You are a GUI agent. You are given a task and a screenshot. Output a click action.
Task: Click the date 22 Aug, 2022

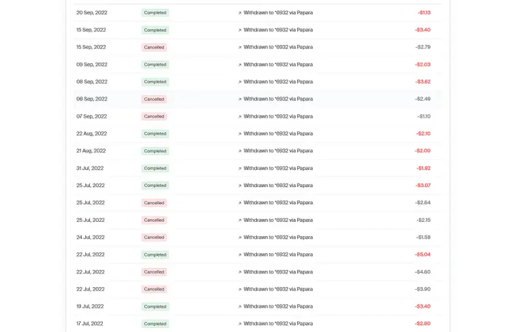tap(92, 133)
